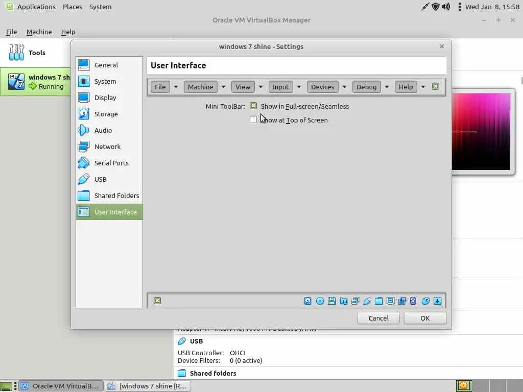Image resolution: width=523 pixels, height=392 pixels.
Task: Toggle Show in Full-screen/Seamless checkbox
Action: coord(253,106)
